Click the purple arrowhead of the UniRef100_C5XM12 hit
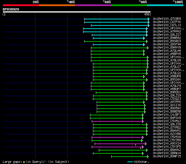The image size is (186, 164). (x=143, y=121)
